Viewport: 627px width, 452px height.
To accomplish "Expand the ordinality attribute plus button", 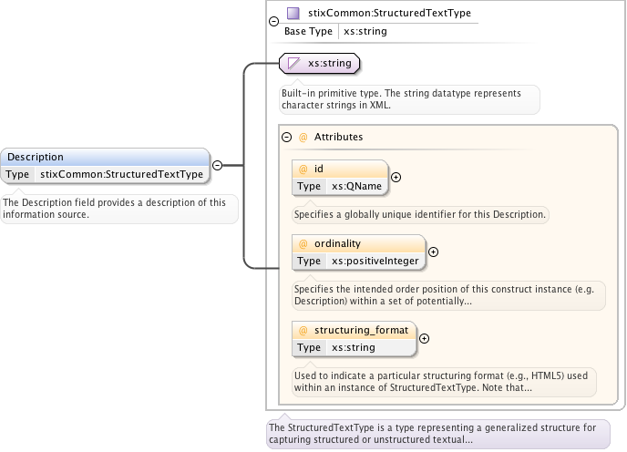I will 433,252.
